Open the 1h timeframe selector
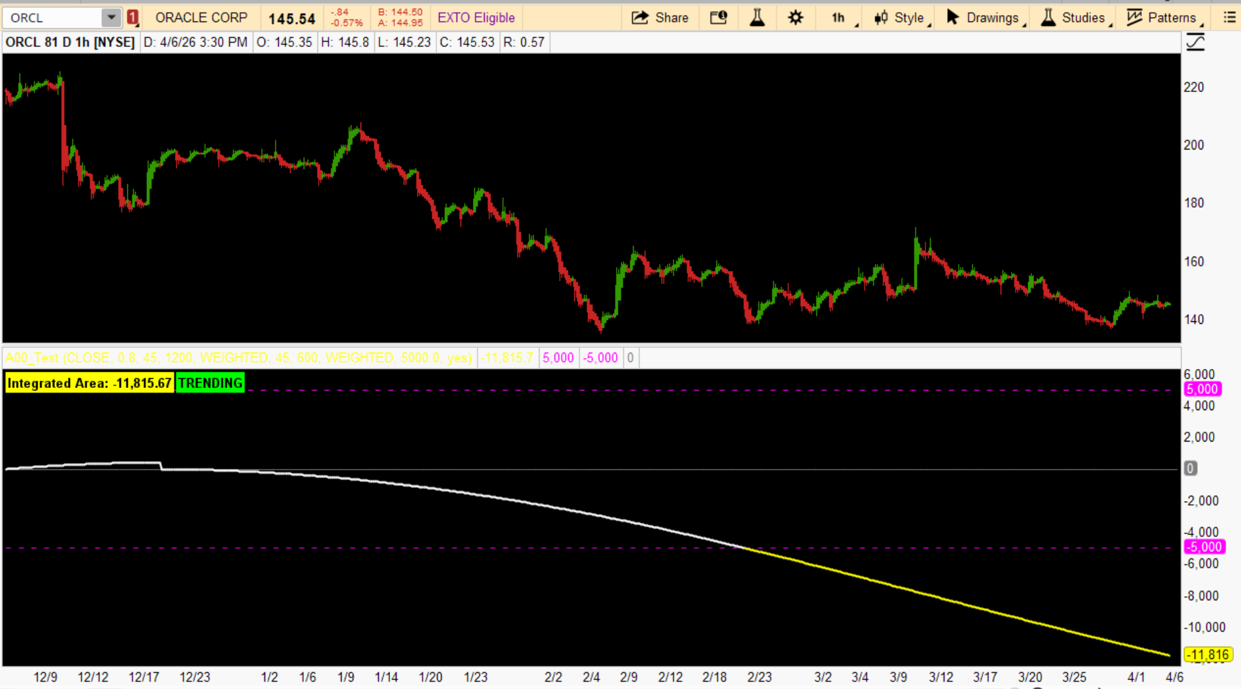Image resolution: width=1241 pixels, height=689 pixels. [839, 18]
